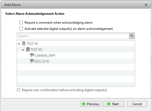Click the TEST-PC server rack icon

[x=28, y=49]
